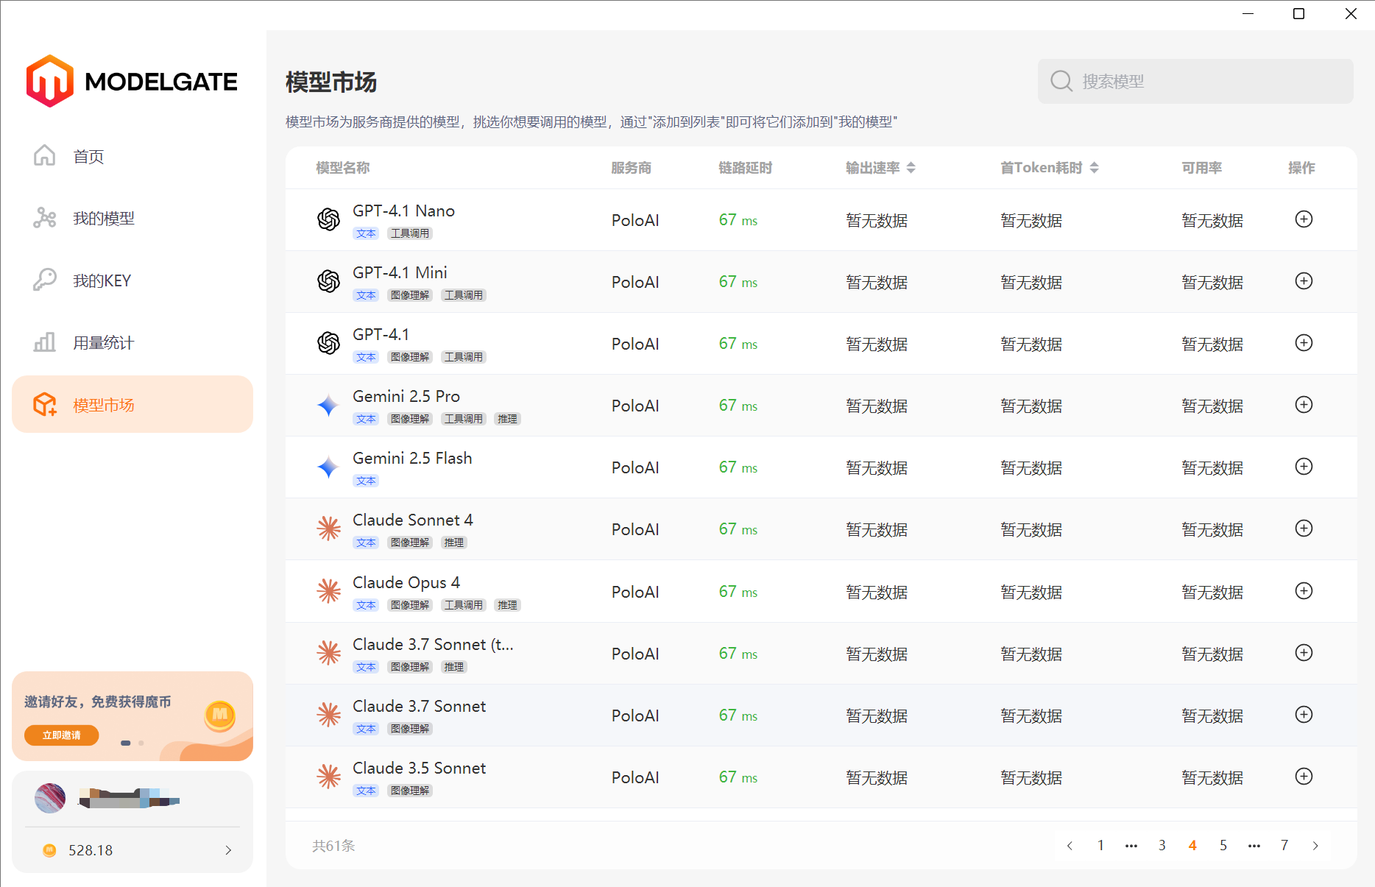Add GPT-4.1 Nano using its plus button

click(1304, 219)
